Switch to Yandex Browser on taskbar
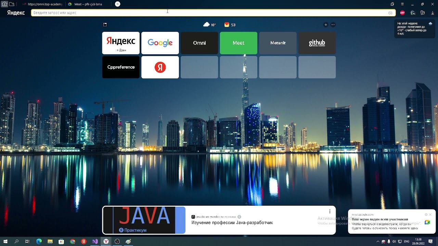The width and height of the screenshot is (438, 246). (x=106, y=242)
